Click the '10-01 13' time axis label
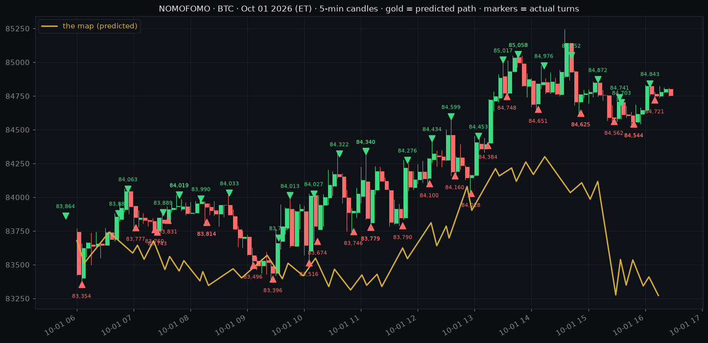This screenshot has height=343, width=708. [459, 325]
